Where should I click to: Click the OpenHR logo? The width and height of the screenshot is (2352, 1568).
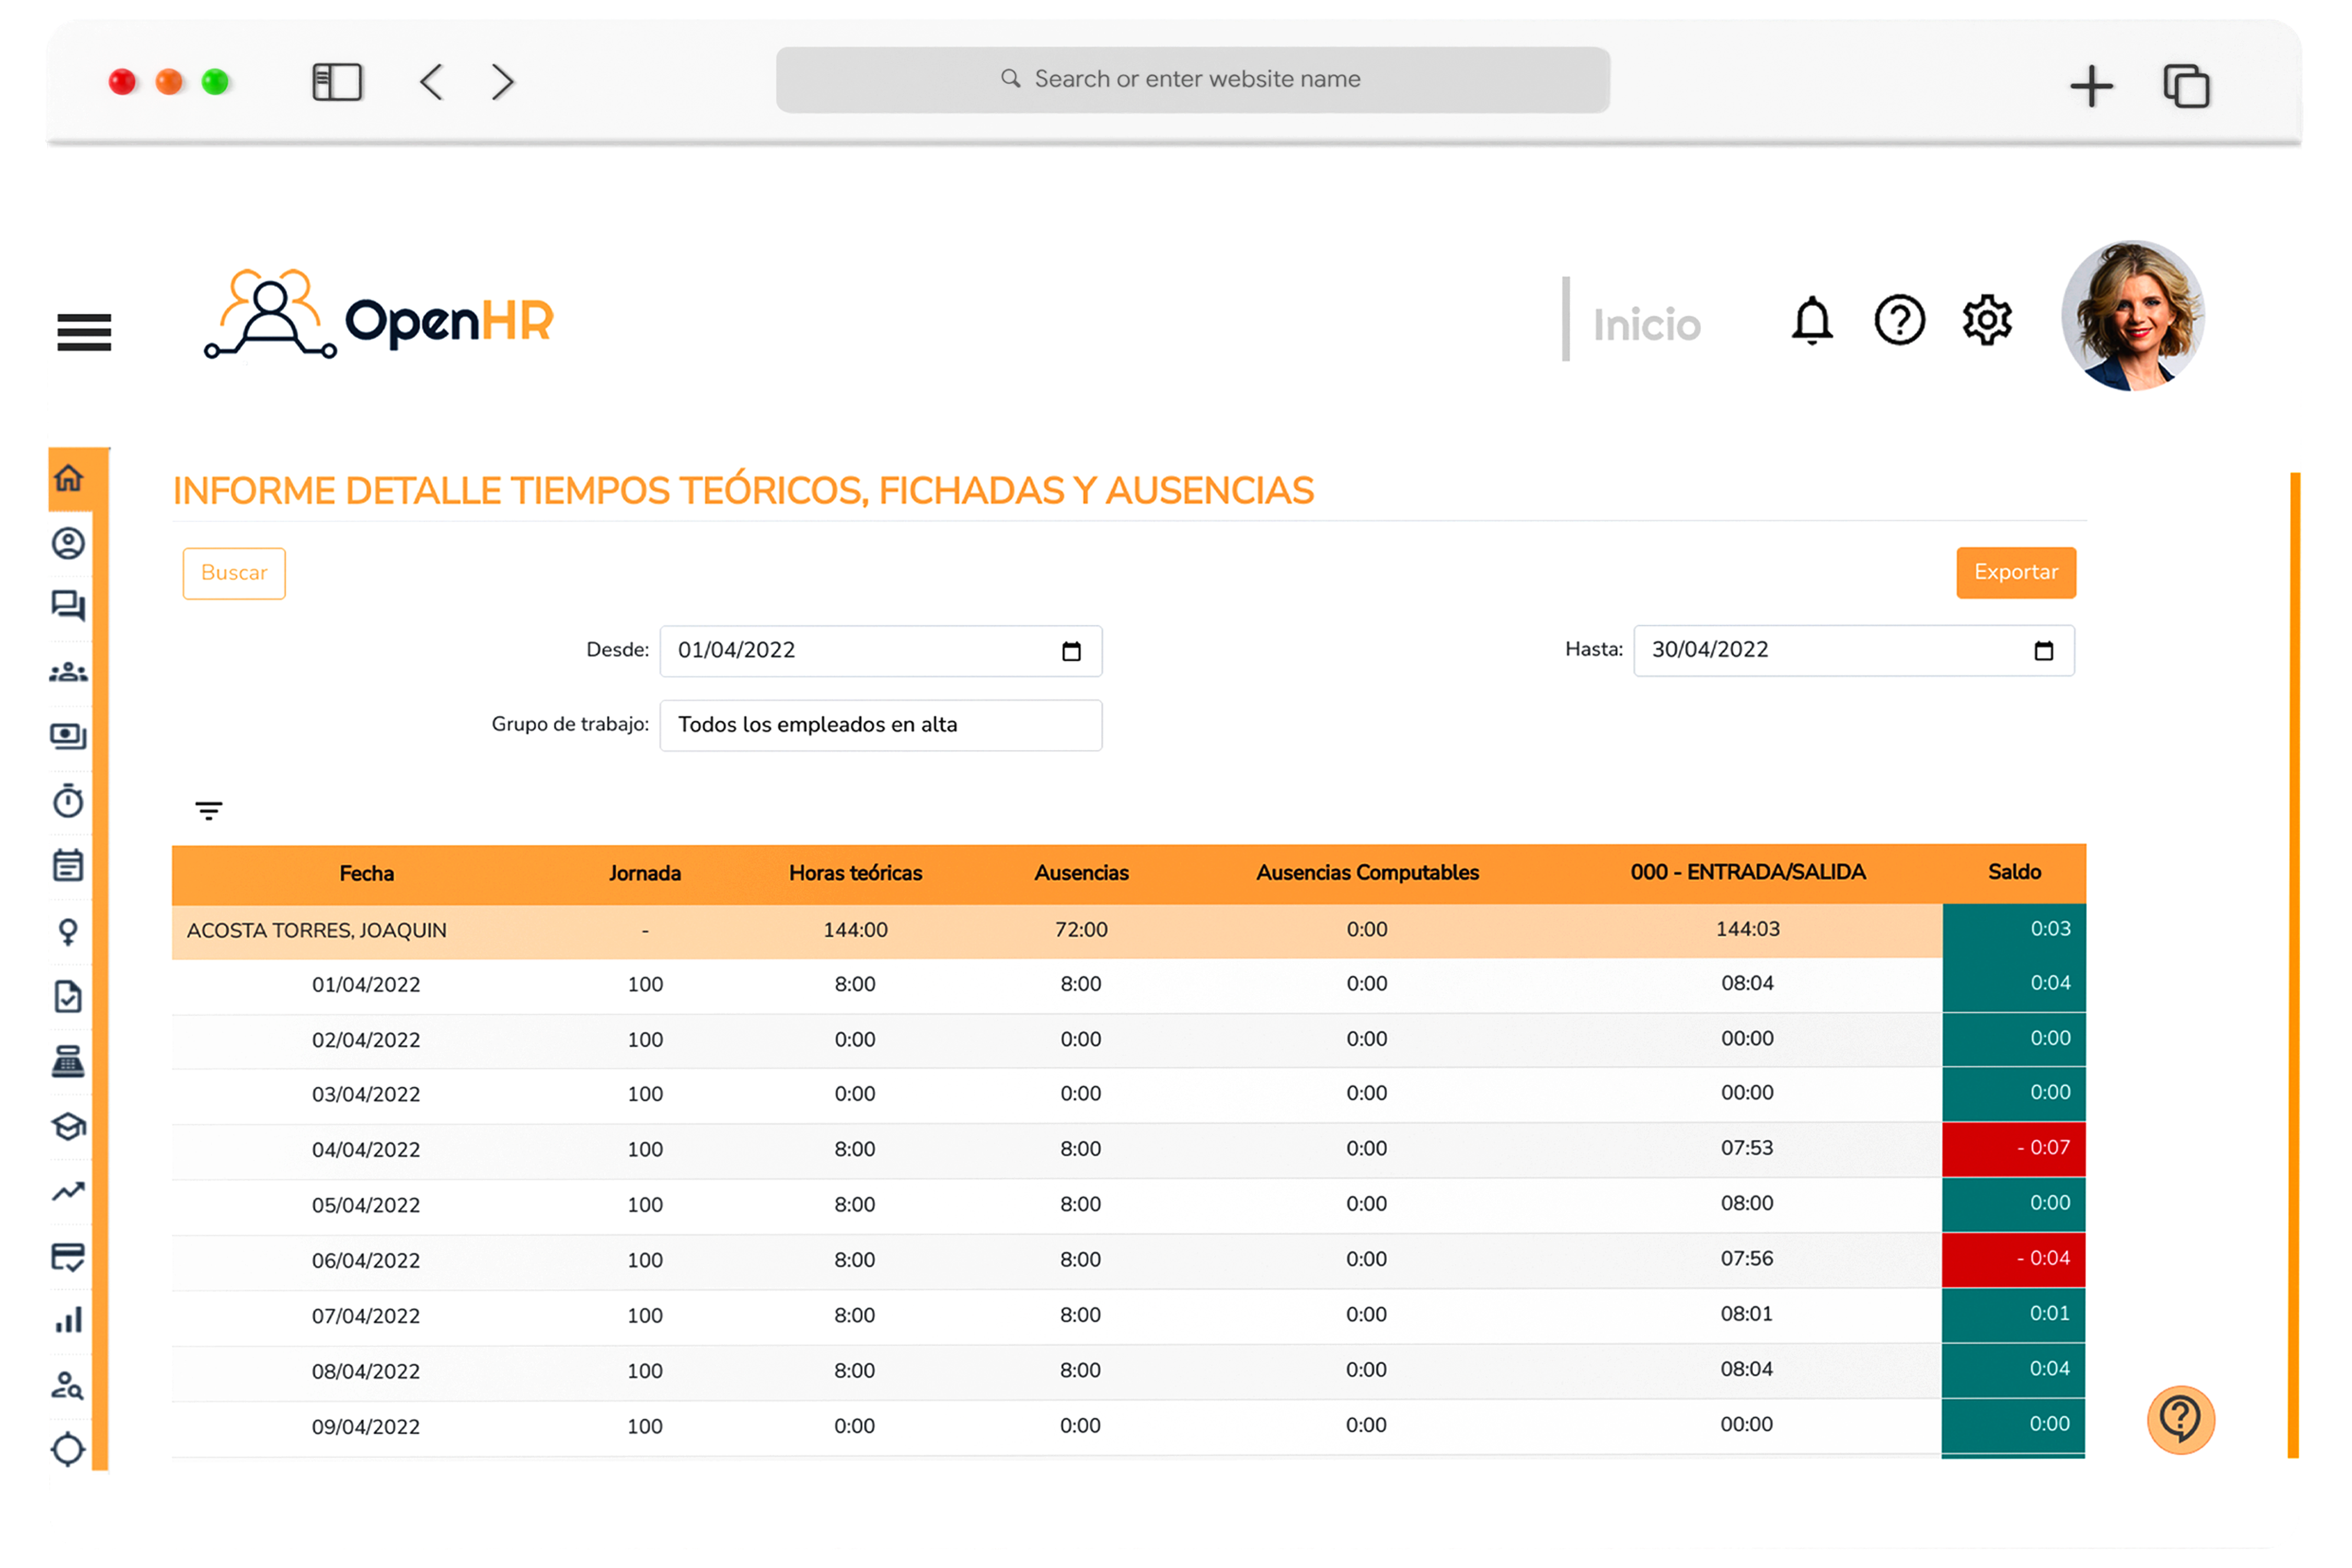click(378, 316)
